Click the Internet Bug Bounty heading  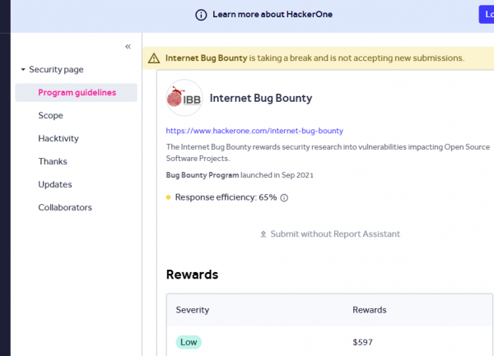pos(261,98)
